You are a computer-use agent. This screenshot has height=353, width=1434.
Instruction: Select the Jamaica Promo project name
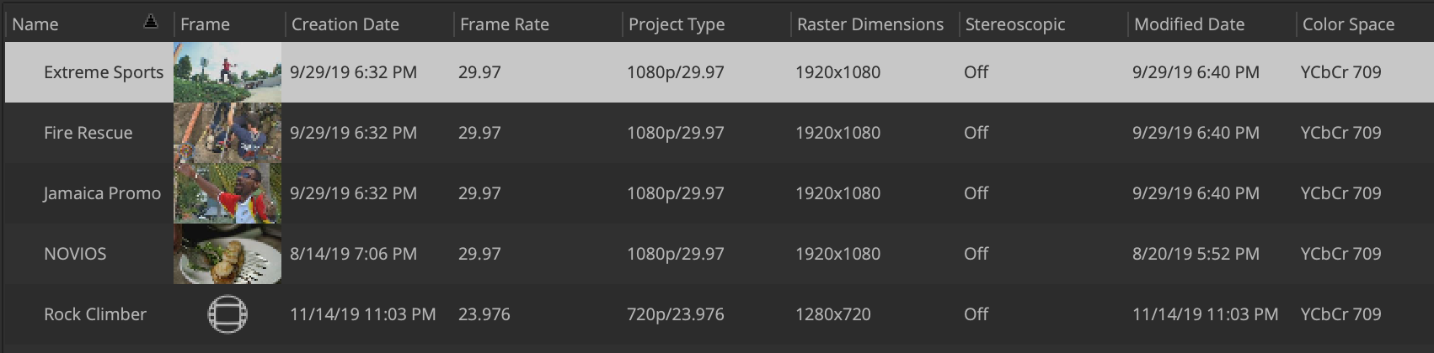coord(102,193)
